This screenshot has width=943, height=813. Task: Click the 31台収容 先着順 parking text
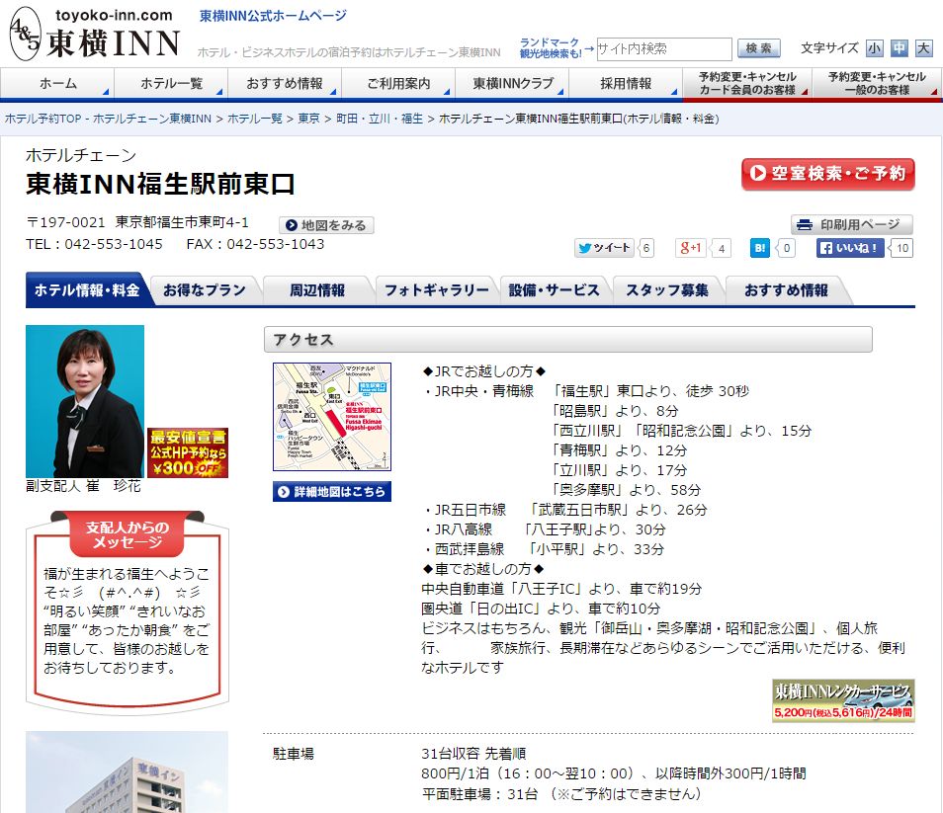[x=473, y=754]
